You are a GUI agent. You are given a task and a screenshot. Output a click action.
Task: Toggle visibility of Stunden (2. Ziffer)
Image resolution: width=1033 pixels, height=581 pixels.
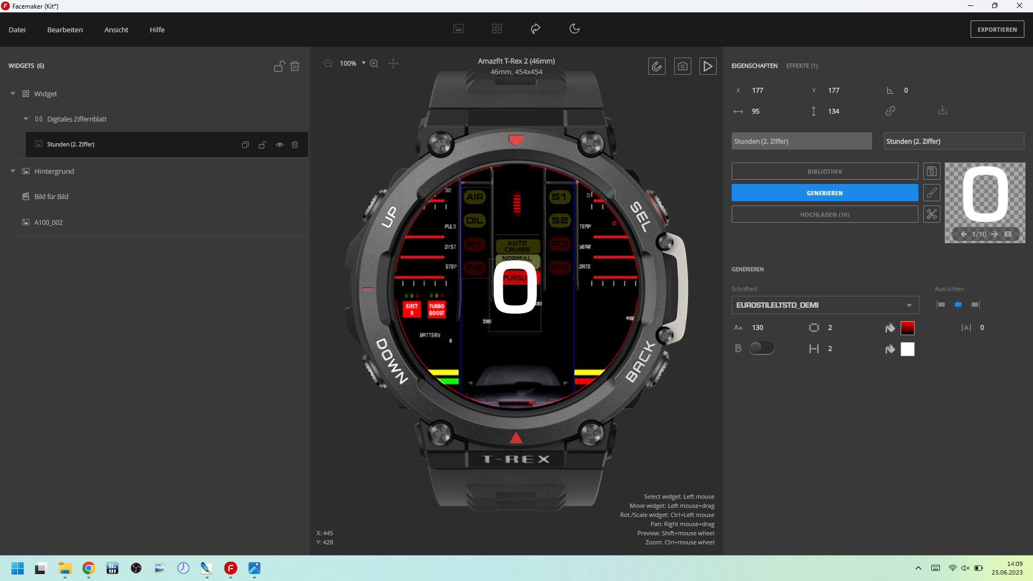280,145
